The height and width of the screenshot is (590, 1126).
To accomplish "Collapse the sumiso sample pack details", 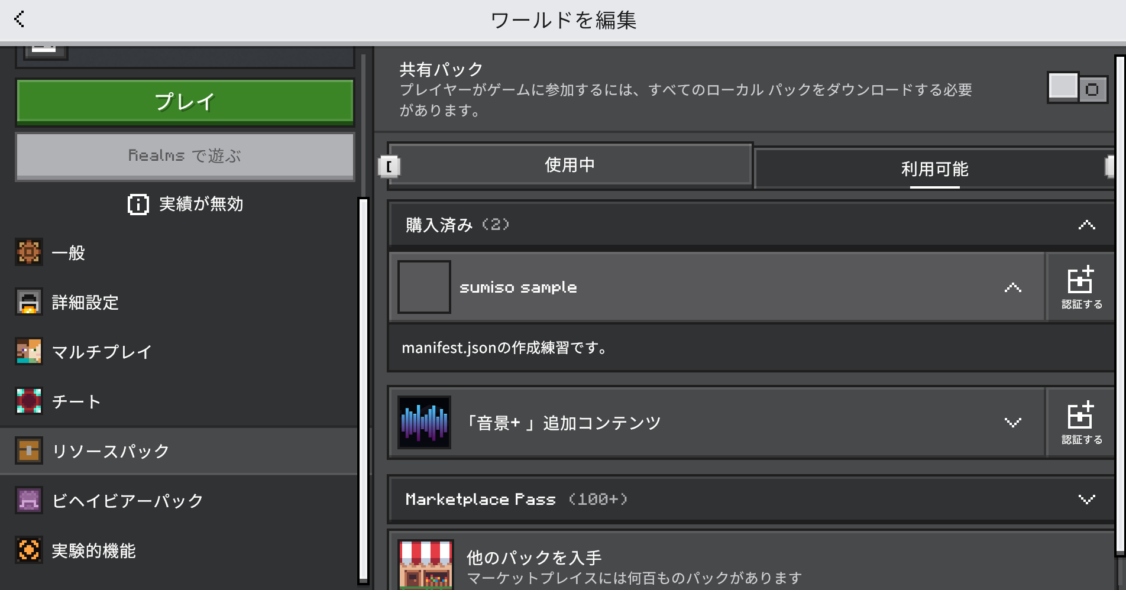I will (1013, 287).
